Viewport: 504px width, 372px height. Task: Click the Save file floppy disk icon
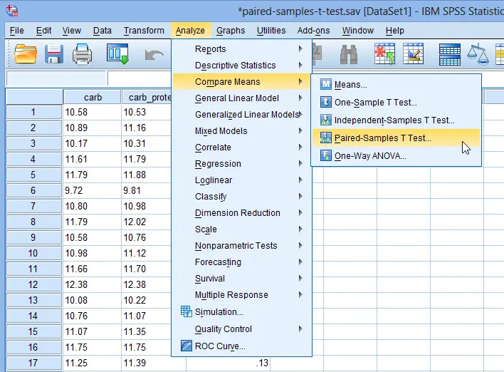click(x=53, y=54)
